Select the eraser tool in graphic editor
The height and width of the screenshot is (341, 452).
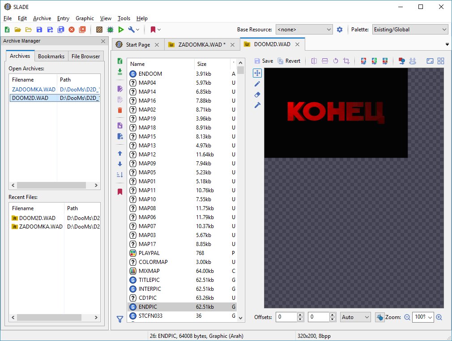pos(257,95)
